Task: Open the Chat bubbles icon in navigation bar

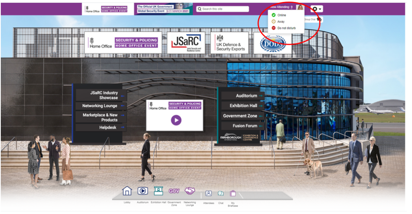Action: tap(221, 193)
